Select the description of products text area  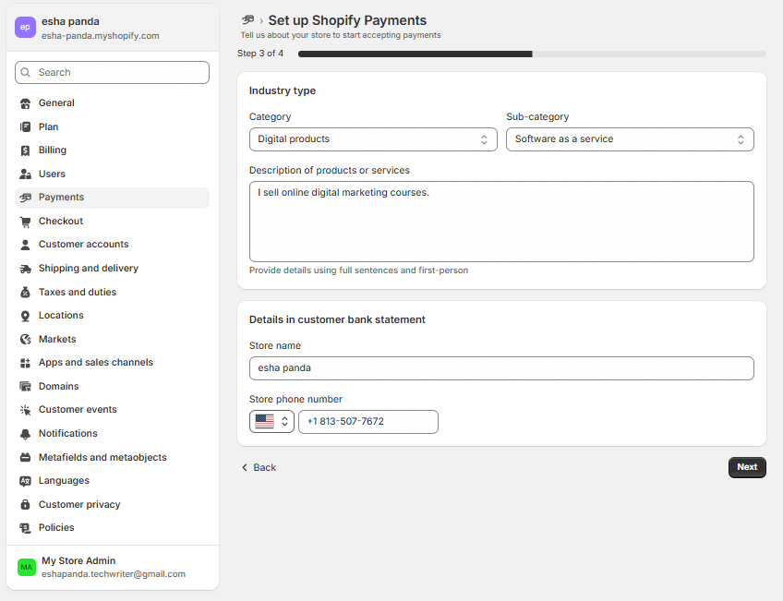501,220
